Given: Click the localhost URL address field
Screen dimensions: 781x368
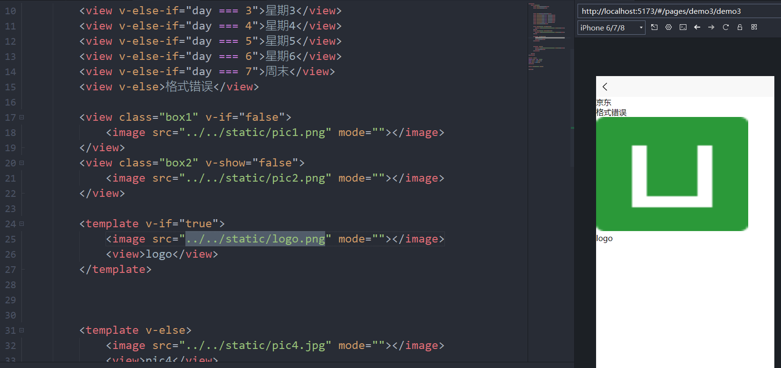Looking at the screenshot, I should [x=679, y=11].
